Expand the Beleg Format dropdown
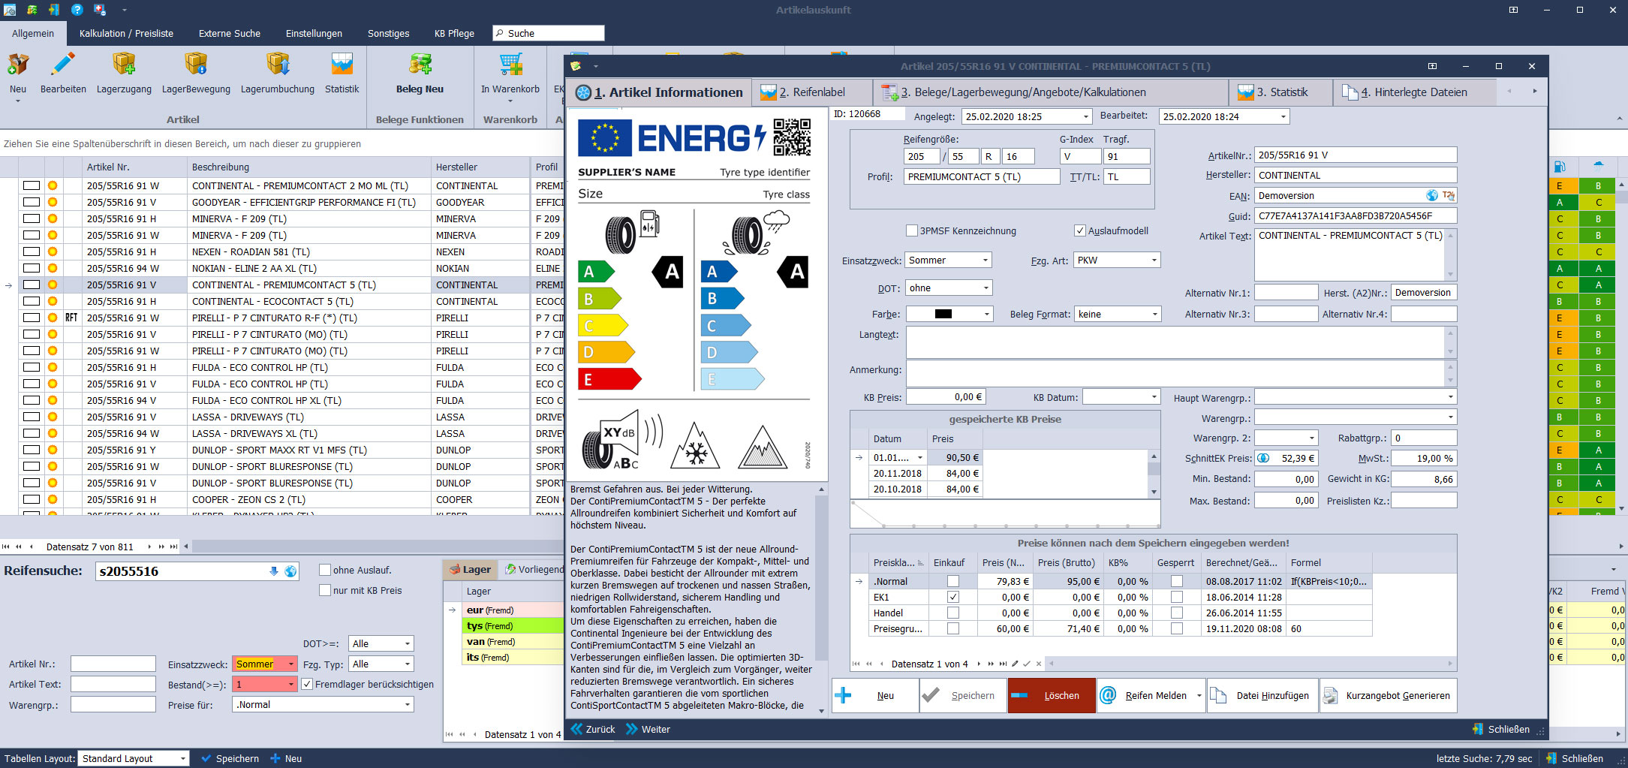1628x768 pixels. 1154,315
